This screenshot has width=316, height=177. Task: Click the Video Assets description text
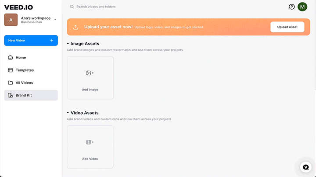tap(119, 119)
